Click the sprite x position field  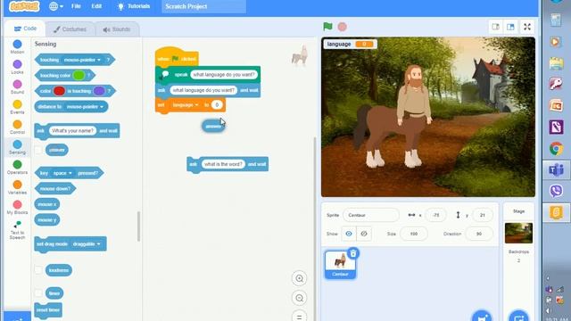(x=435, y=215)
